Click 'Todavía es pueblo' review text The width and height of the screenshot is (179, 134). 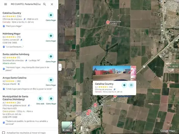click(27, 122)
